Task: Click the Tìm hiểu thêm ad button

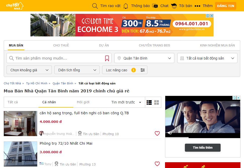Action: click(202, 147)
